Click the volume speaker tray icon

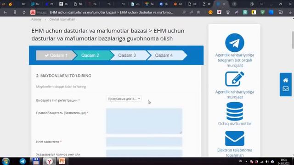[x=267, y=162]
